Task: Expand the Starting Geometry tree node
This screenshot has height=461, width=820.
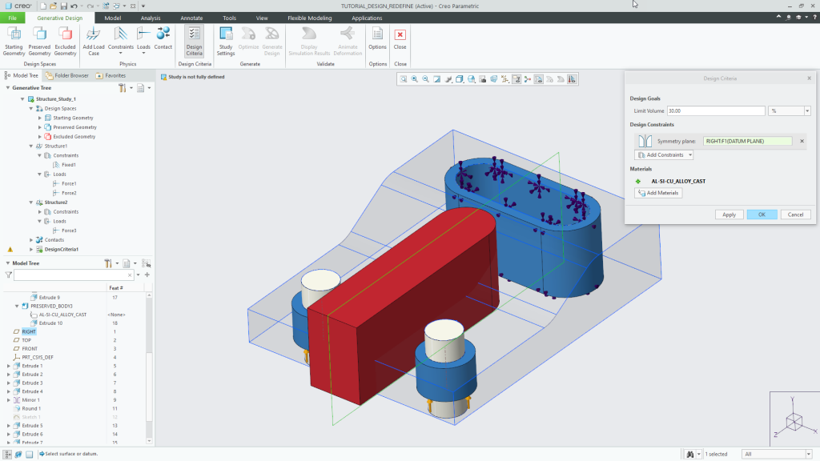Action: pos(40,118)
